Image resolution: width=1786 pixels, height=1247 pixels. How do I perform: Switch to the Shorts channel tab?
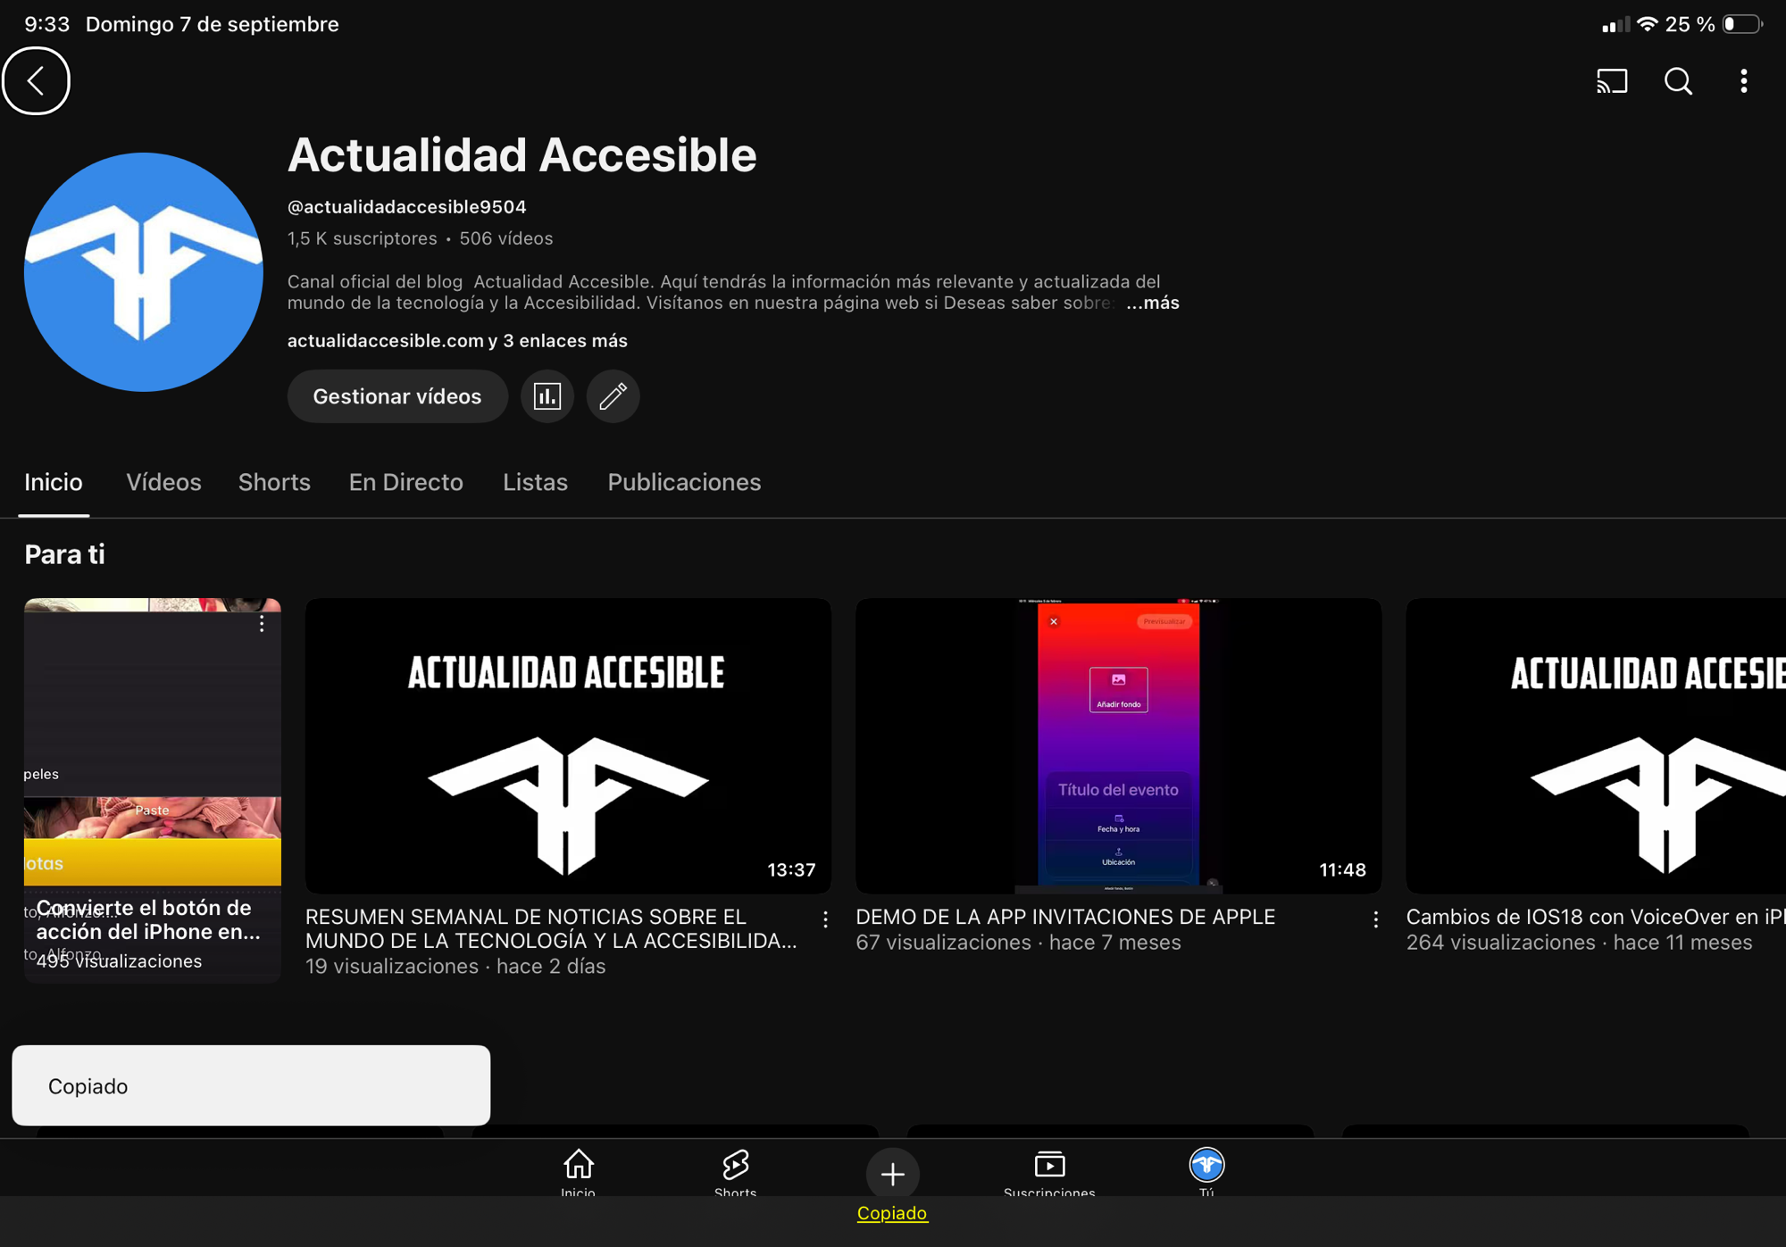point(274,482)
